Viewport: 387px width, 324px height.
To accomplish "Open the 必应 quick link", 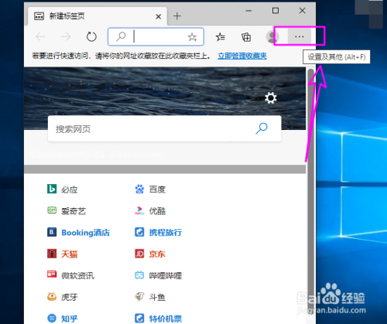I will (x=69, y=189).
